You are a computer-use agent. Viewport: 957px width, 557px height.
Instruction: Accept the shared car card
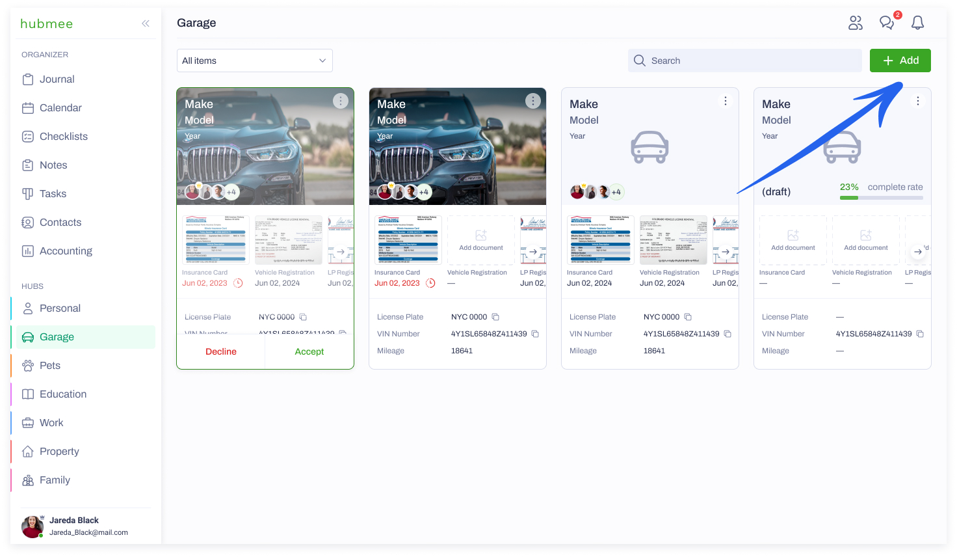point(309,351)
